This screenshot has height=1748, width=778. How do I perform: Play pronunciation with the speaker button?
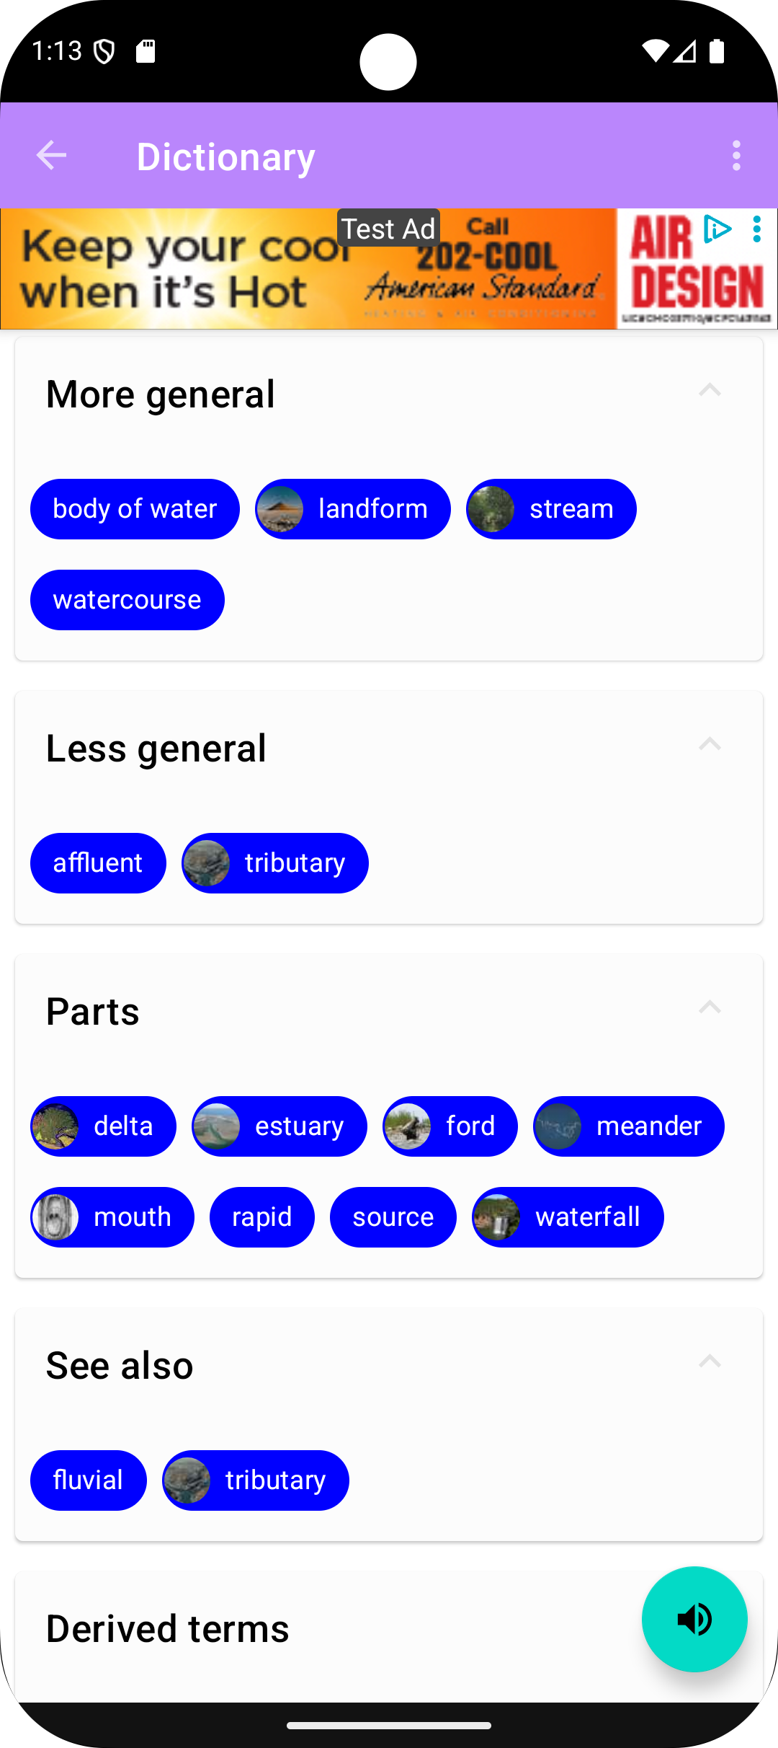[x=694, y=1619]
